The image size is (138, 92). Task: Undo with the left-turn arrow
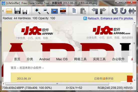pyautogui.click(x=95, y=11)
